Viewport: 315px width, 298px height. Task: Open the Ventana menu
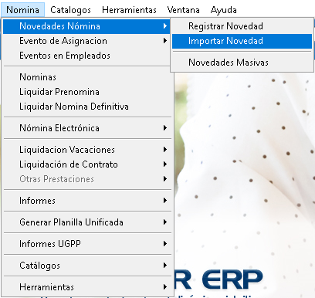coord(183,10)
